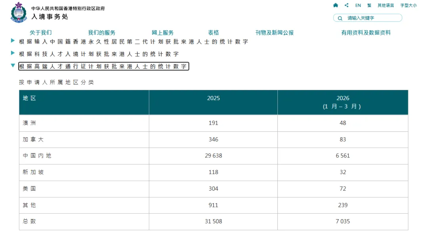Open the 表格 menu
Screen dimensions: 428x235
pyautogui.click(x=214, y=33)
